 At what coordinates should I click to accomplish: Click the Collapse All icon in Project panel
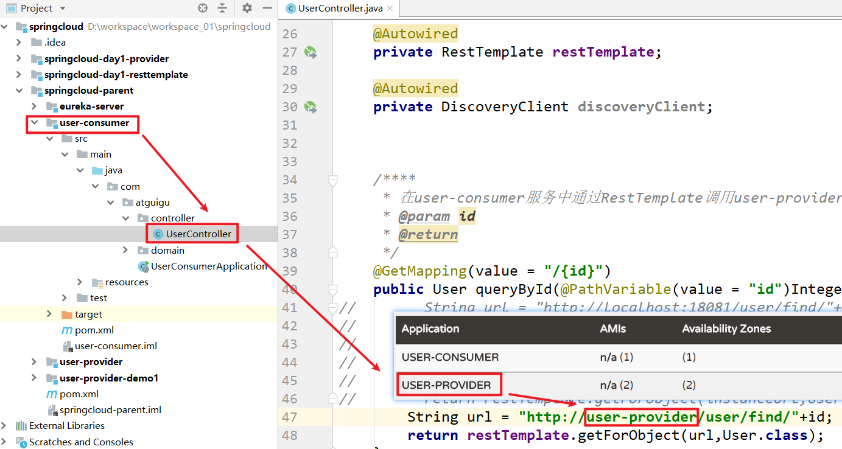tap(222, 8)
